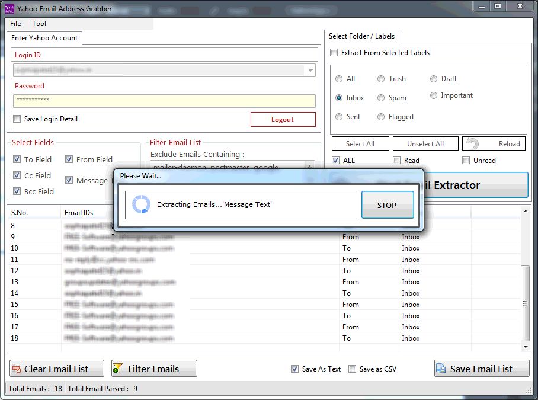Select the Inbox radio button
The width and height of the screenshot is (538, 400).
click(x=339, y=98)
